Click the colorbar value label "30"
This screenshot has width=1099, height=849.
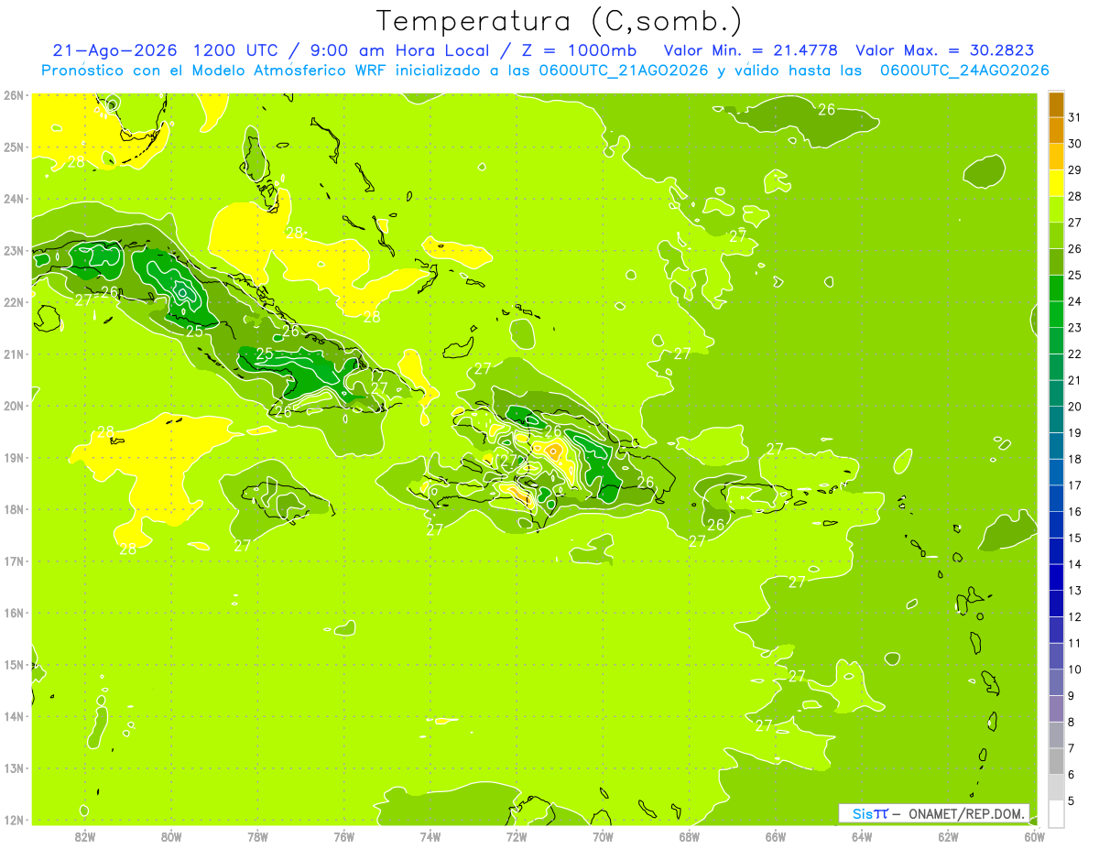pyautogui.click(x=1074, y=144)
